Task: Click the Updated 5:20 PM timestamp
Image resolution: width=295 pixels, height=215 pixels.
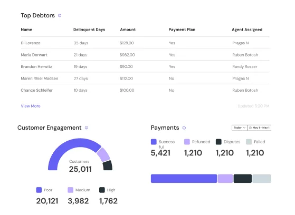Action: coord(253,106)
